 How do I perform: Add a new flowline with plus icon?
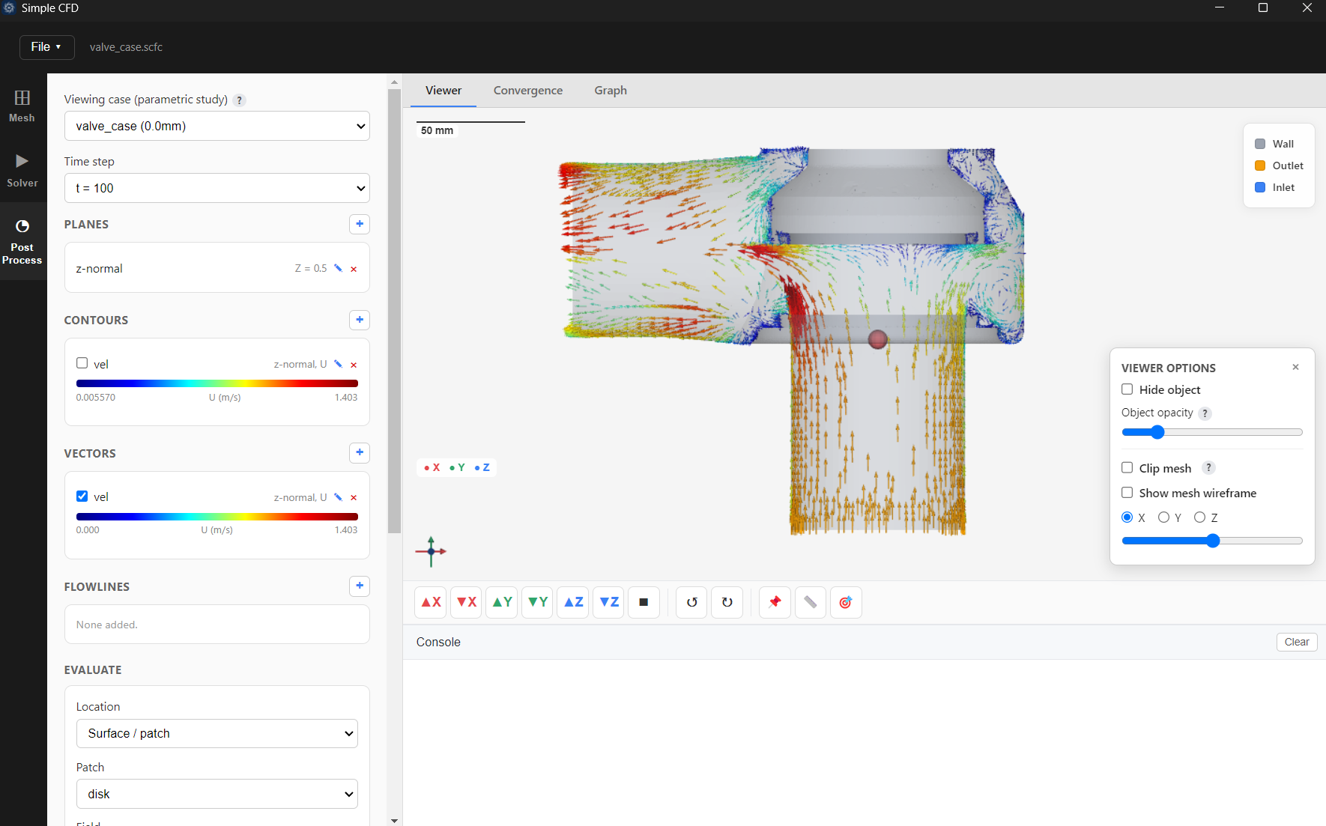point(360,586)
